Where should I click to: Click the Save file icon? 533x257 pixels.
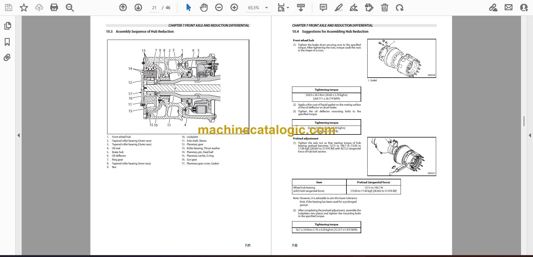pos(9,7)
